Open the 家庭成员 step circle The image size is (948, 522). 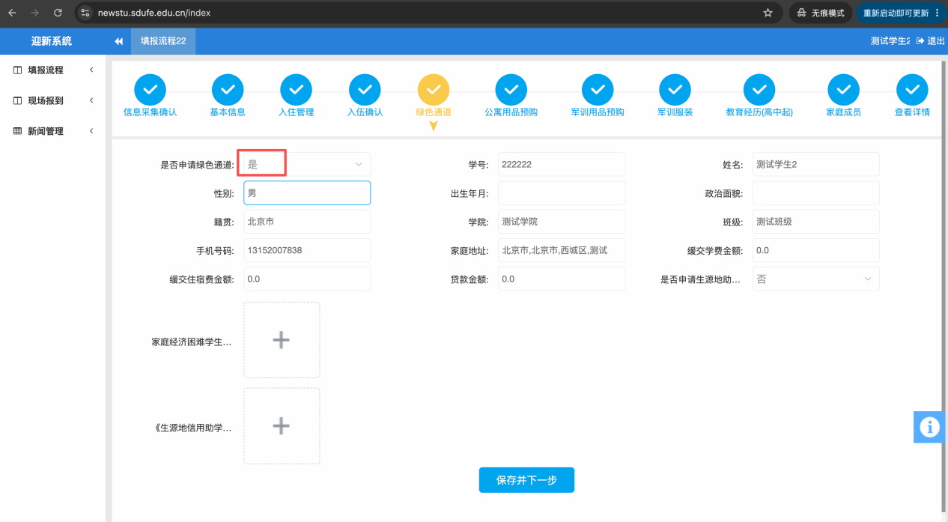point(843,90)
